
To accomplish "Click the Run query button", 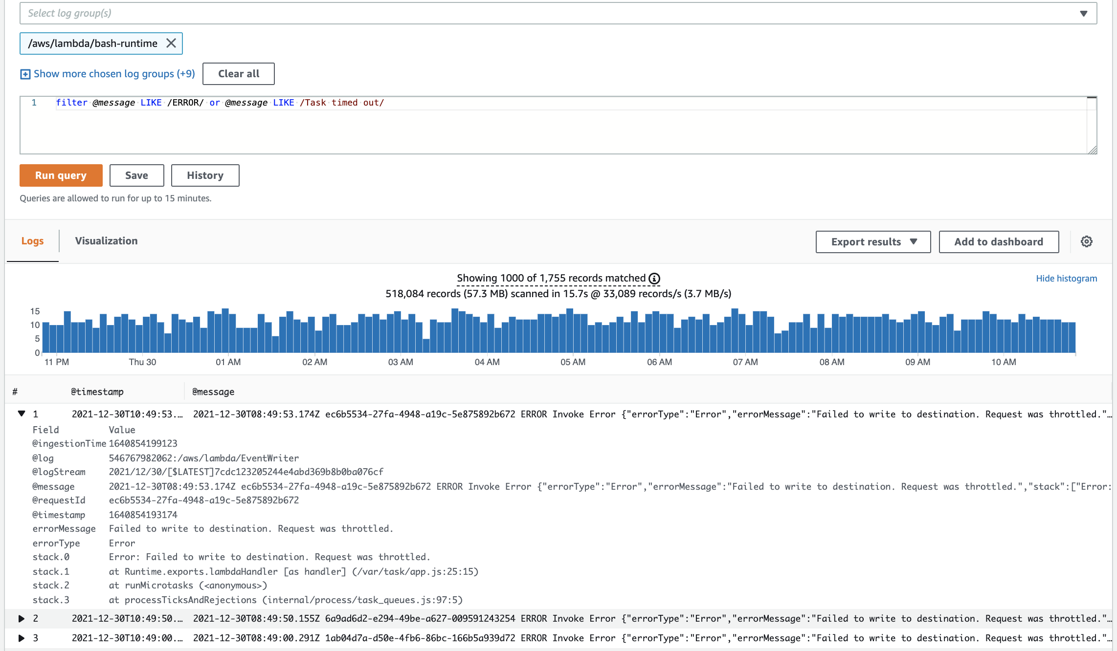I will (61, 175).
